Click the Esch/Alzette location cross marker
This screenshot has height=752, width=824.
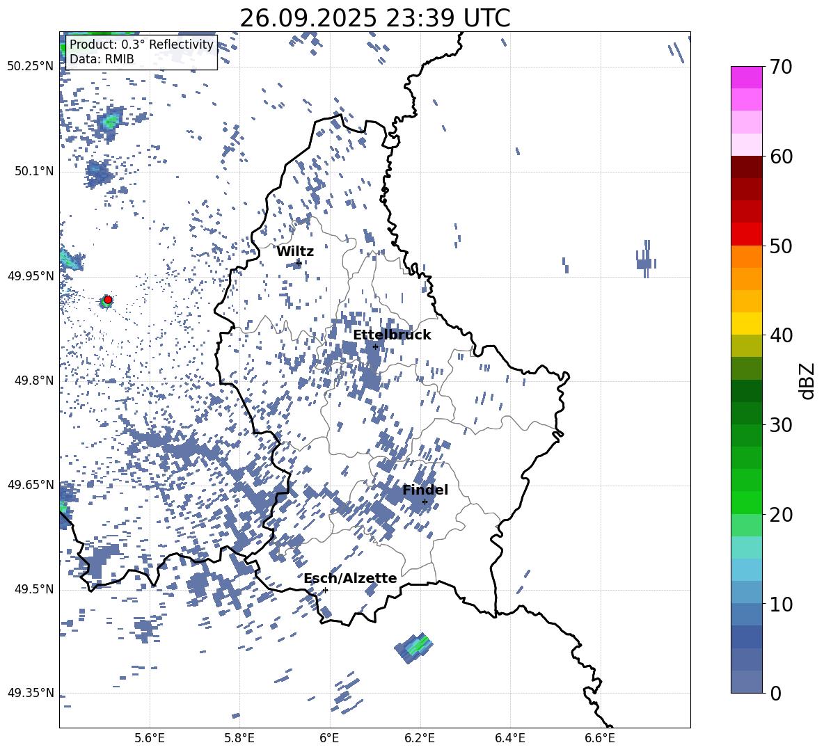click(x=325, y=590)
